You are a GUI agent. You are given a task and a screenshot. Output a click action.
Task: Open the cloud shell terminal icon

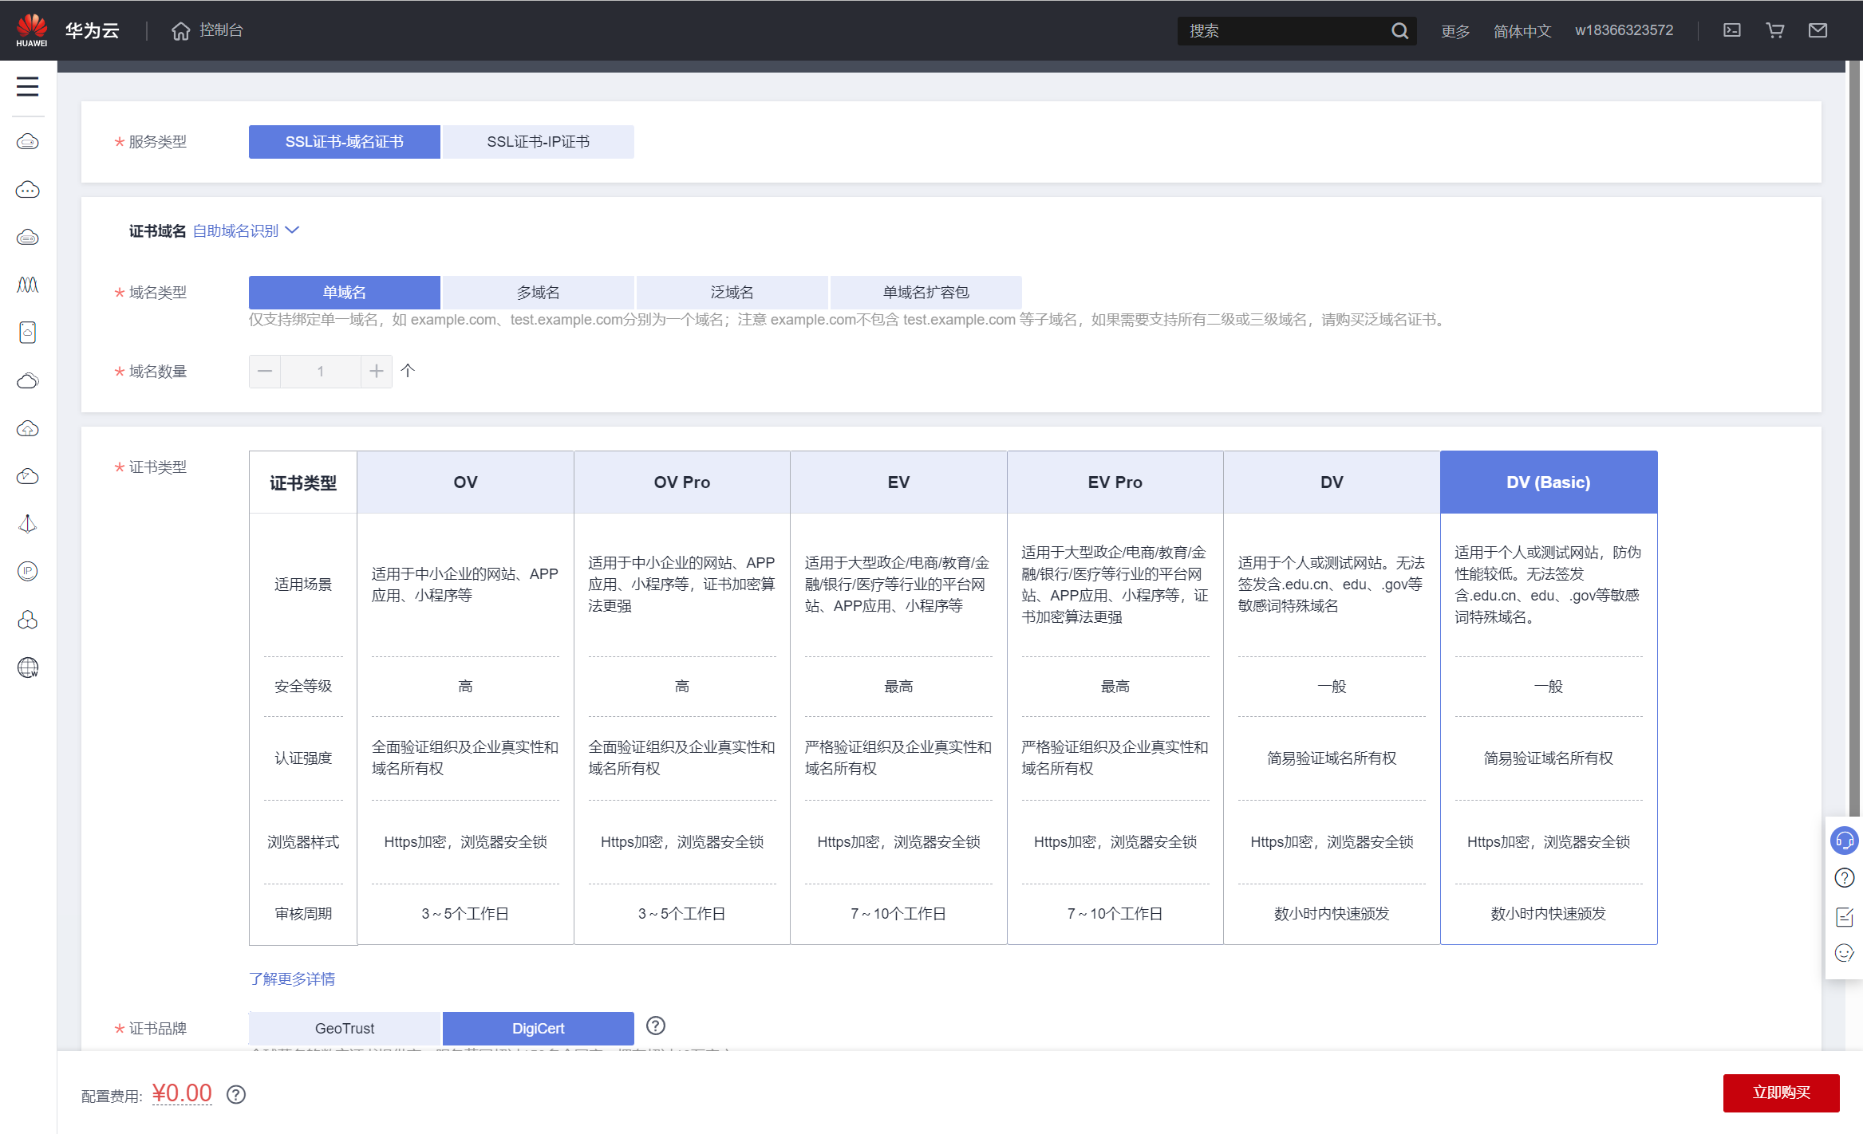click(1731, 30)
